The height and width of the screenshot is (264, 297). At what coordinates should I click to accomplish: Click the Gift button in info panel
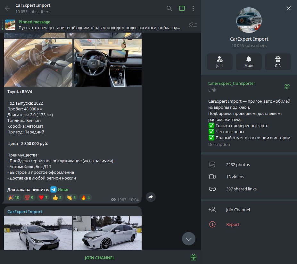278,62
